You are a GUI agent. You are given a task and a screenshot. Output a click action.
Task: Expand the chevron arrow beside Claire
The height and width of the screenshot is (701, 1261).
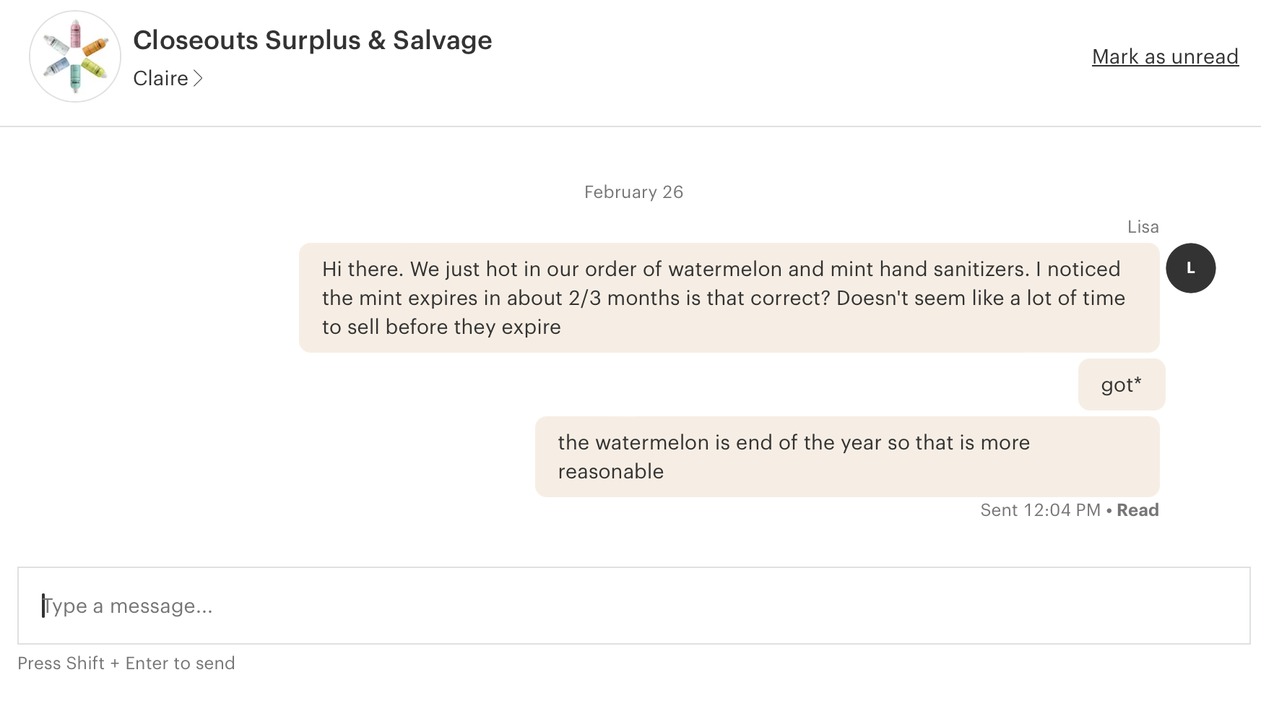point(198,78)
